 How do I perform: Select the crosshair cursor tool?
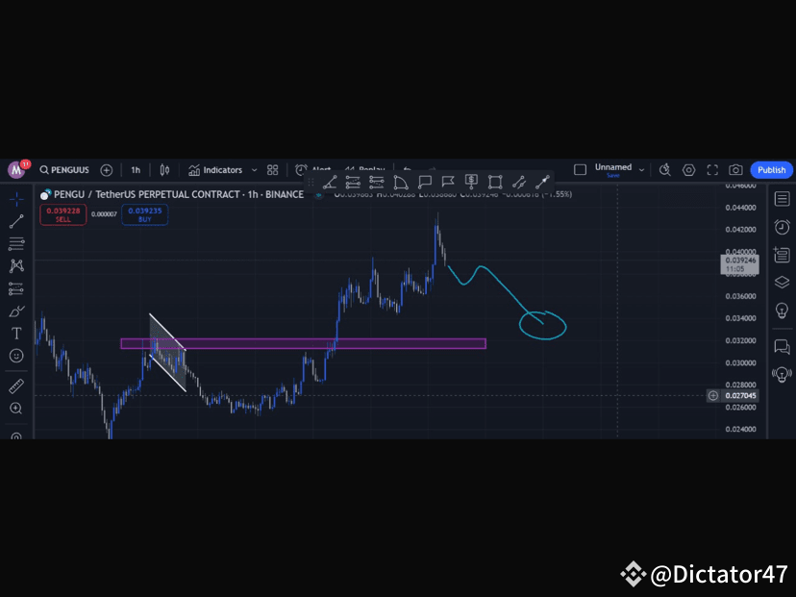click(16, 199)
